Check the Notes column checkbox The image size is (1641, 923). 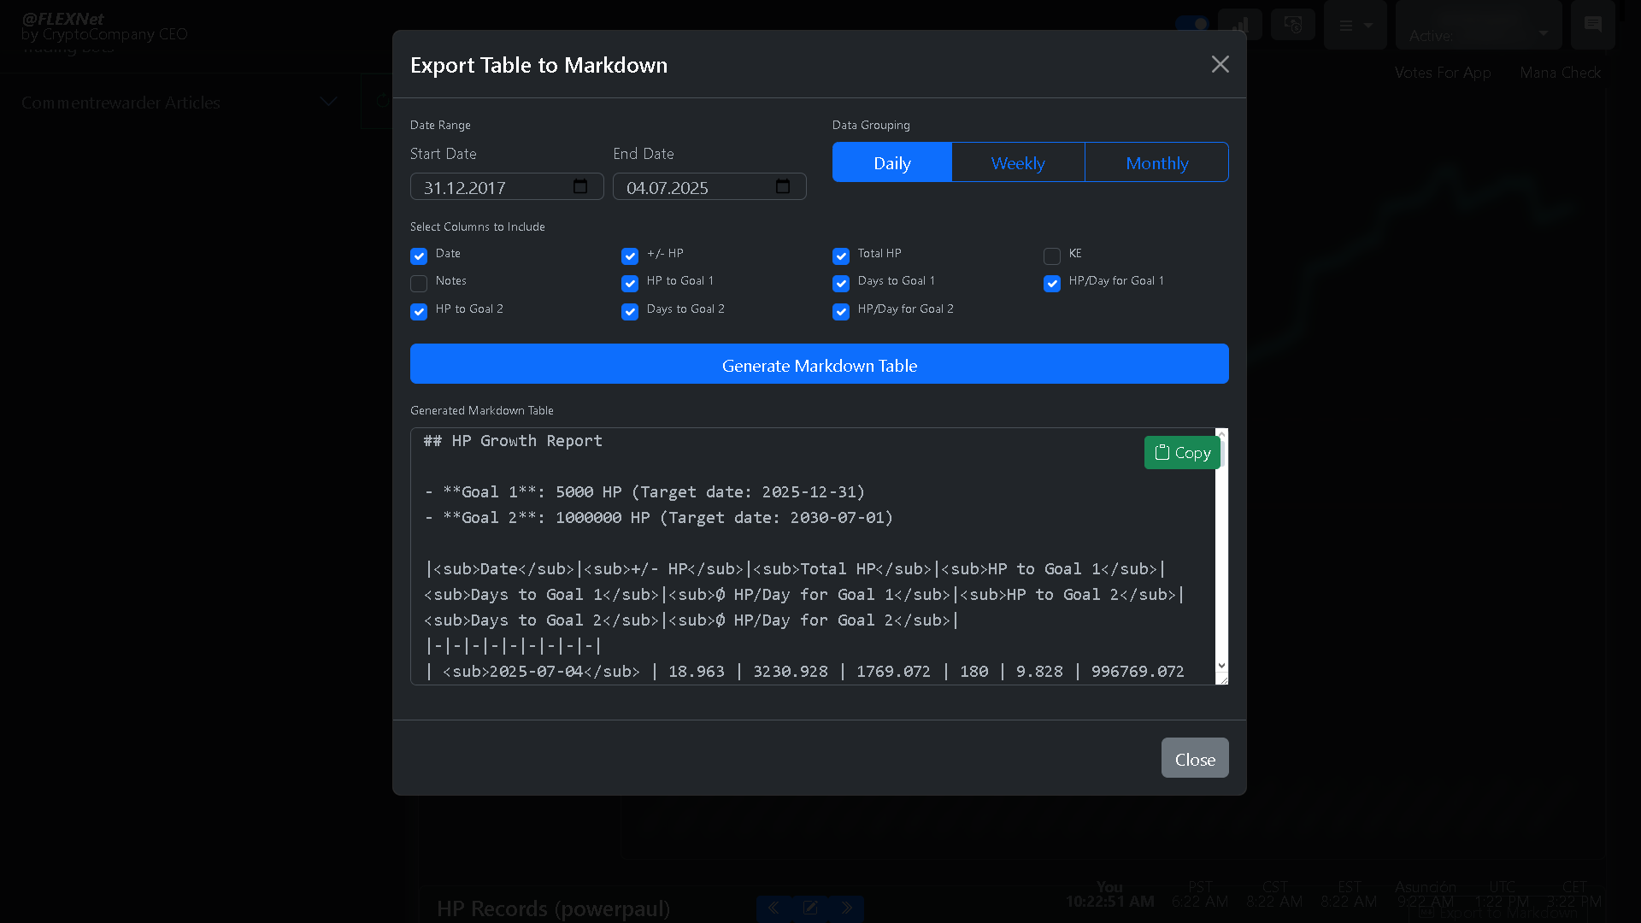pyautogui.click(x=419, y=283)
